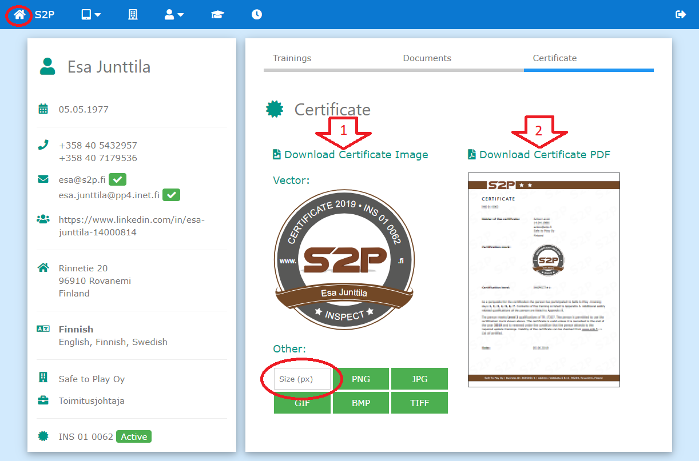Click the sign-out icon
Image resolution: width=699 pixels, height=461 pixels.
[681, 14]
